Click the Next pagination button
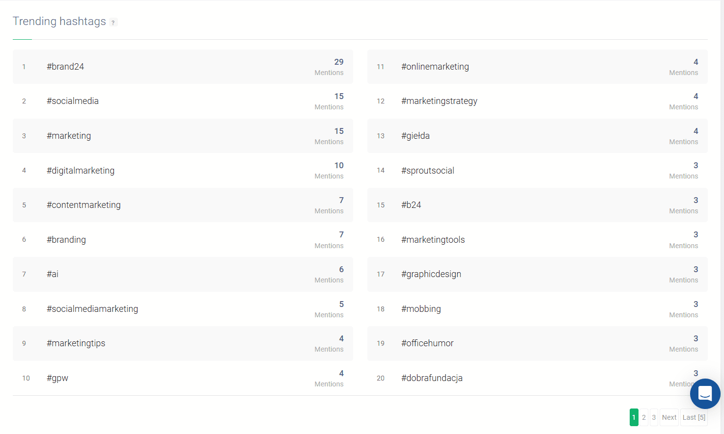The width and height of the screenshot is (724, 434). point(669,417)
